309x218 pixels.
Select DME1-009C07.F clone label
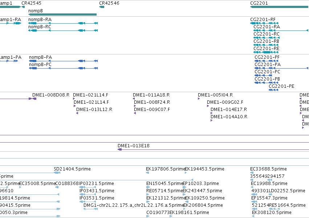coord(152,110)
